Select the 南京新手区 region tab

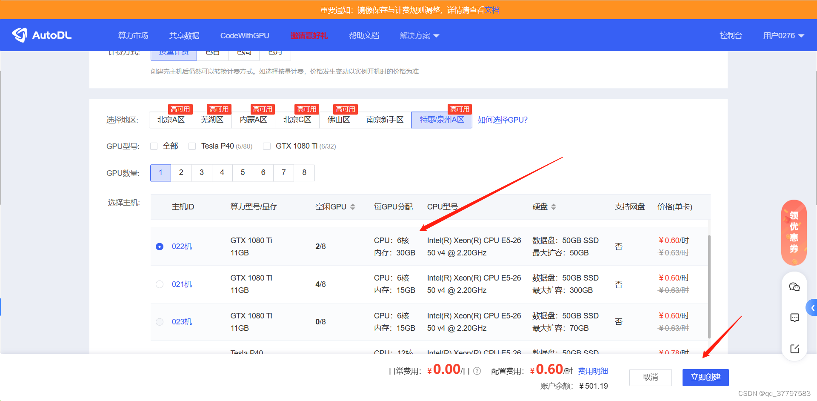click(385, 120)
